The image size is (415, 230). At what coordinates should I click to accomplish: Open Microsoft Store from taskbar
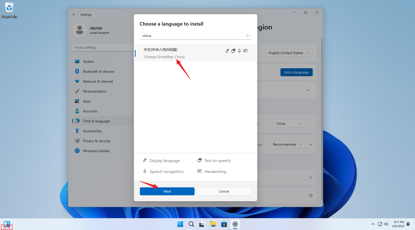pos(224,224)
